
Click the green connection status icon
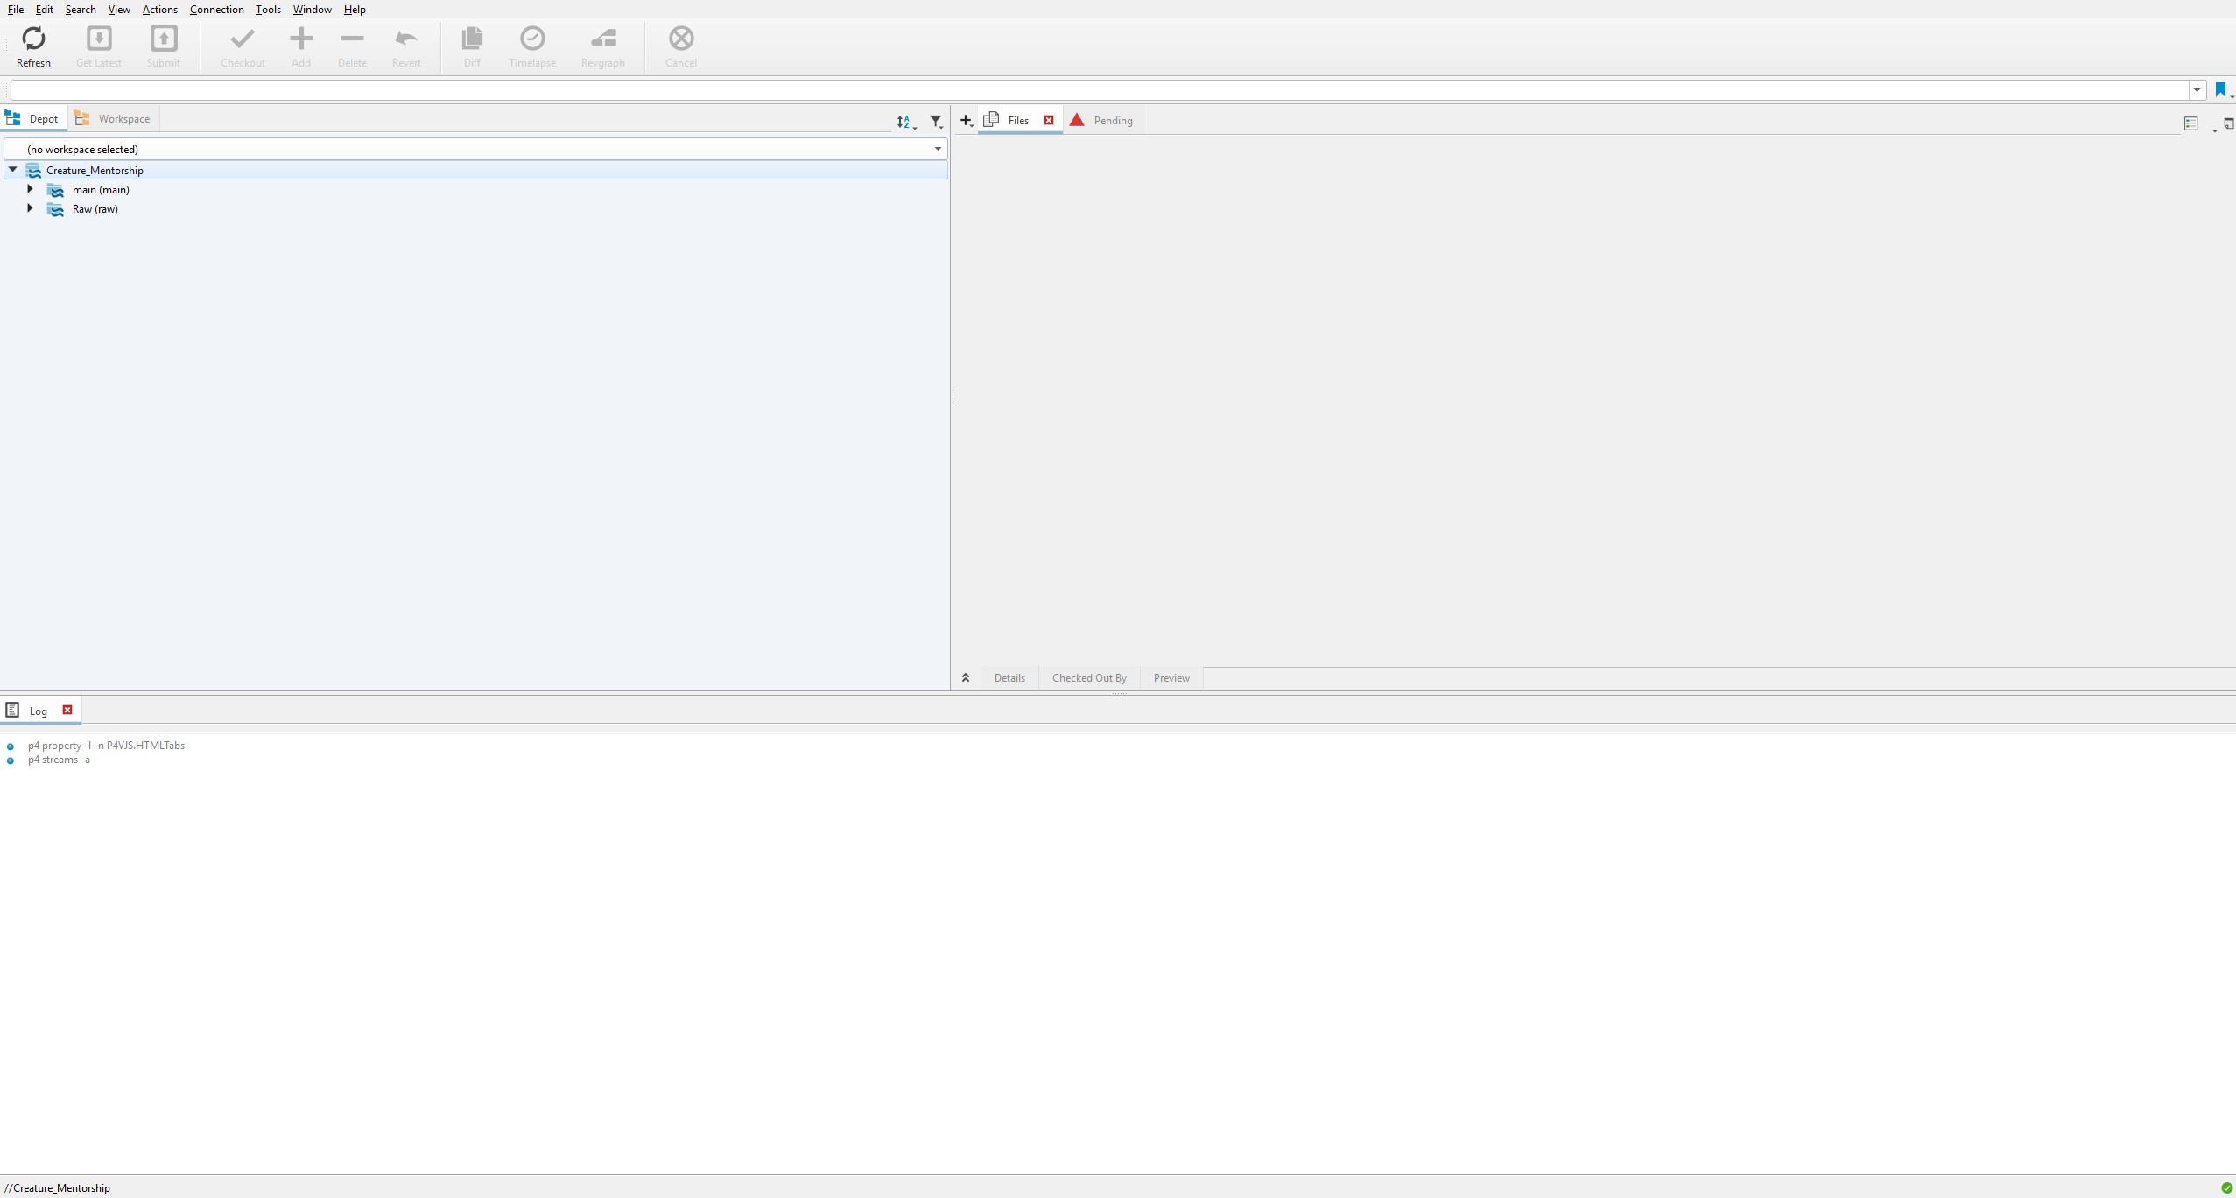point(2226,1187)
